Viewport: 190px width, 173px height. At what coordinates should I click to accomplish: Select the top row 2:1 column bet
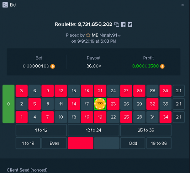[179, 91]
